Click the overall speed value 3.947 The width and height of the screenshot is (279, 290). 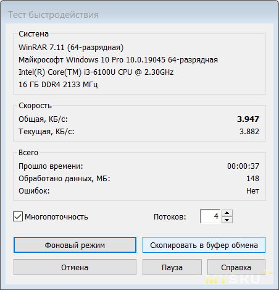coord(248,119)
